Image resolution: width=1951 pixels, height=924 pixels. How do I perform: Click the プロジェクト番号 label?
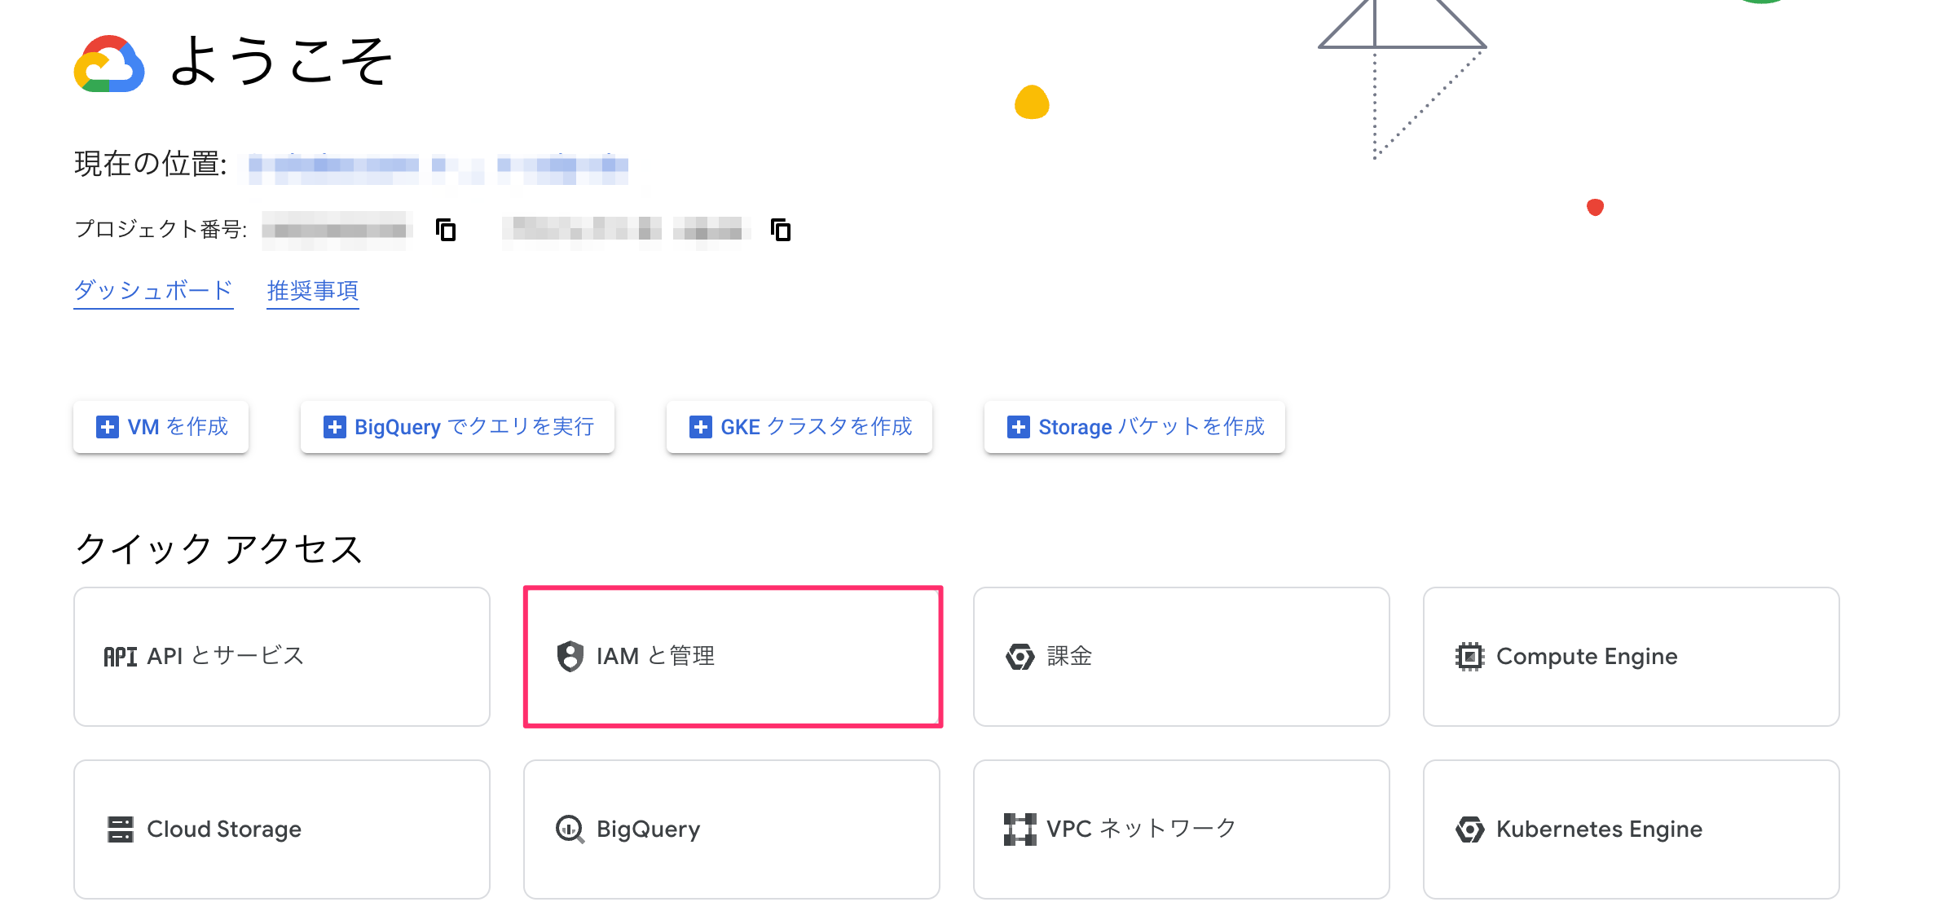pos(161,229)
